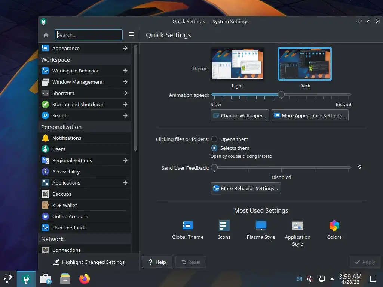
Task: Expand the Appearance category arrow
Action: point(125,48)
